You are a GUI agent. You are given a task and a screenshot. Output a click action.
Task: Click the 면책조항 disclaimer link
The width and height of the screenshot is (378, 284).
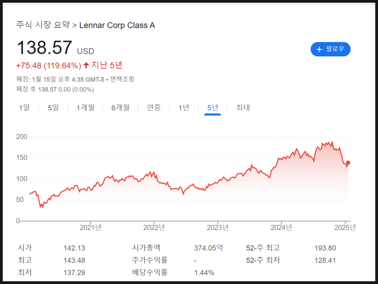pyautogui.click(x=122, y=79)
